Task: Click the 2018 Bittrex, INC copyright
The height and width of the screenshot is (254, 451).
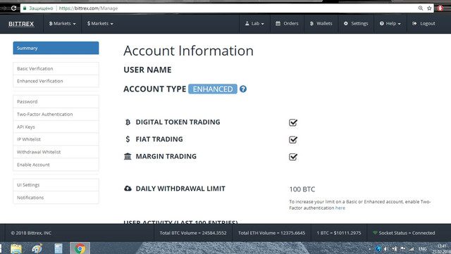Action: coord(31,233)
